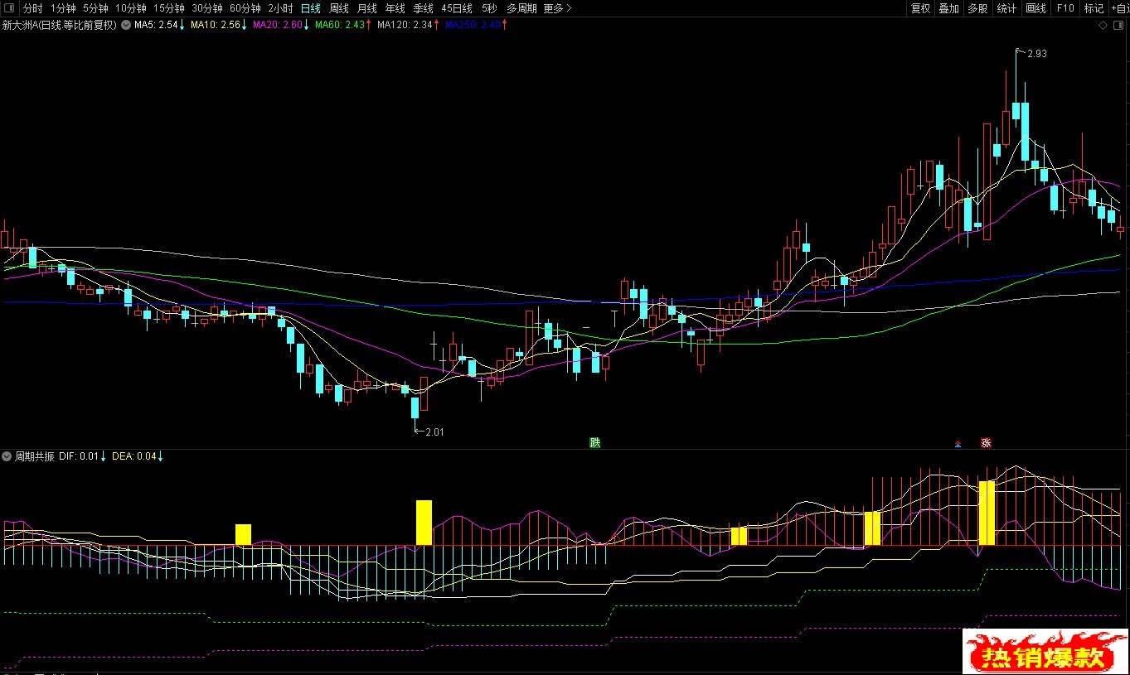This screenshot has width=1130, height=675.
Task: Open the 多周期 multi-period view
Action: (x=521, y=8)
